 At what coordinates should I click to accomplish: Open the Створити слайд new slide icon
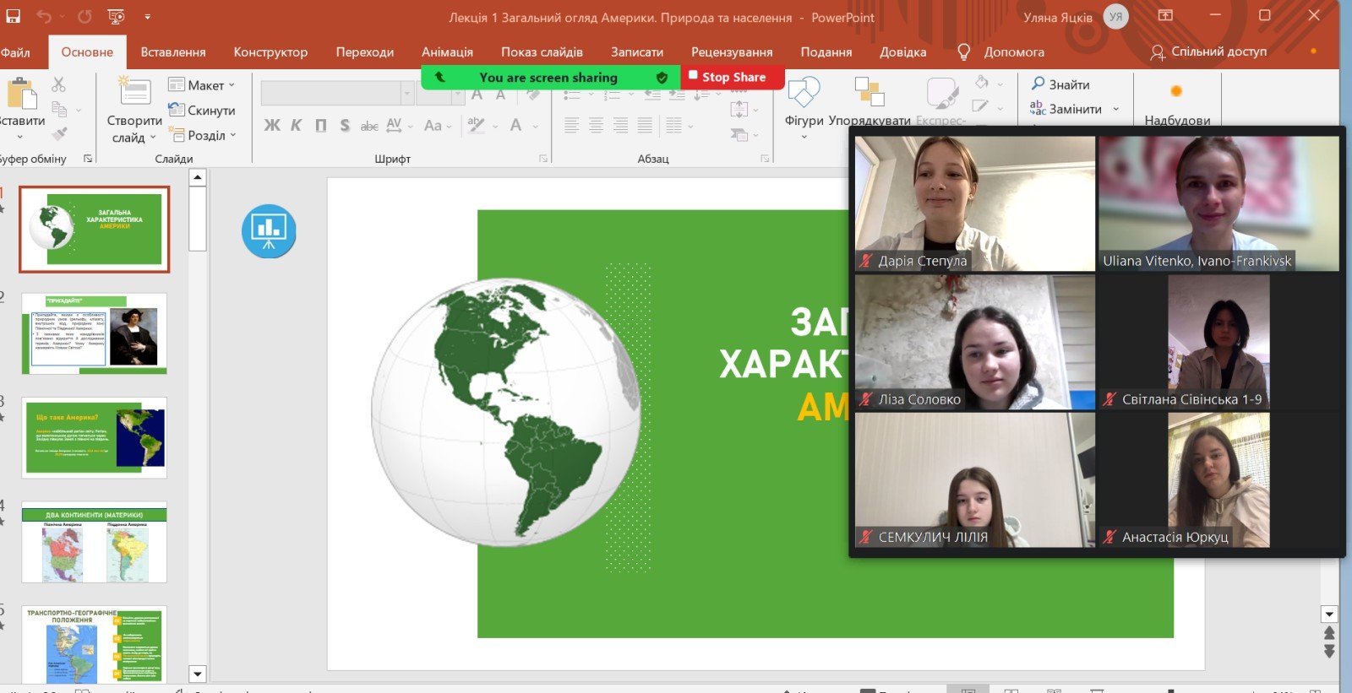coord(134,91)
